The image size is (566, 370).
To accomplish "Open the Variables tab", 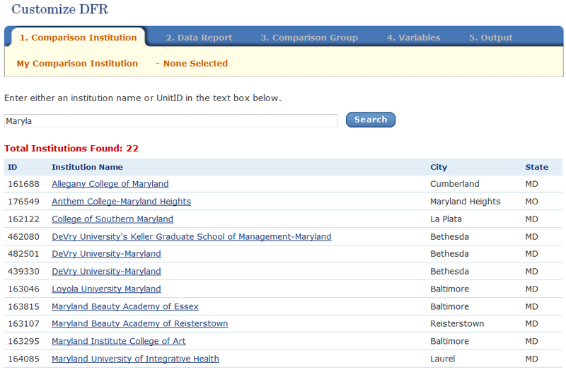I will [x=413, y=37].
